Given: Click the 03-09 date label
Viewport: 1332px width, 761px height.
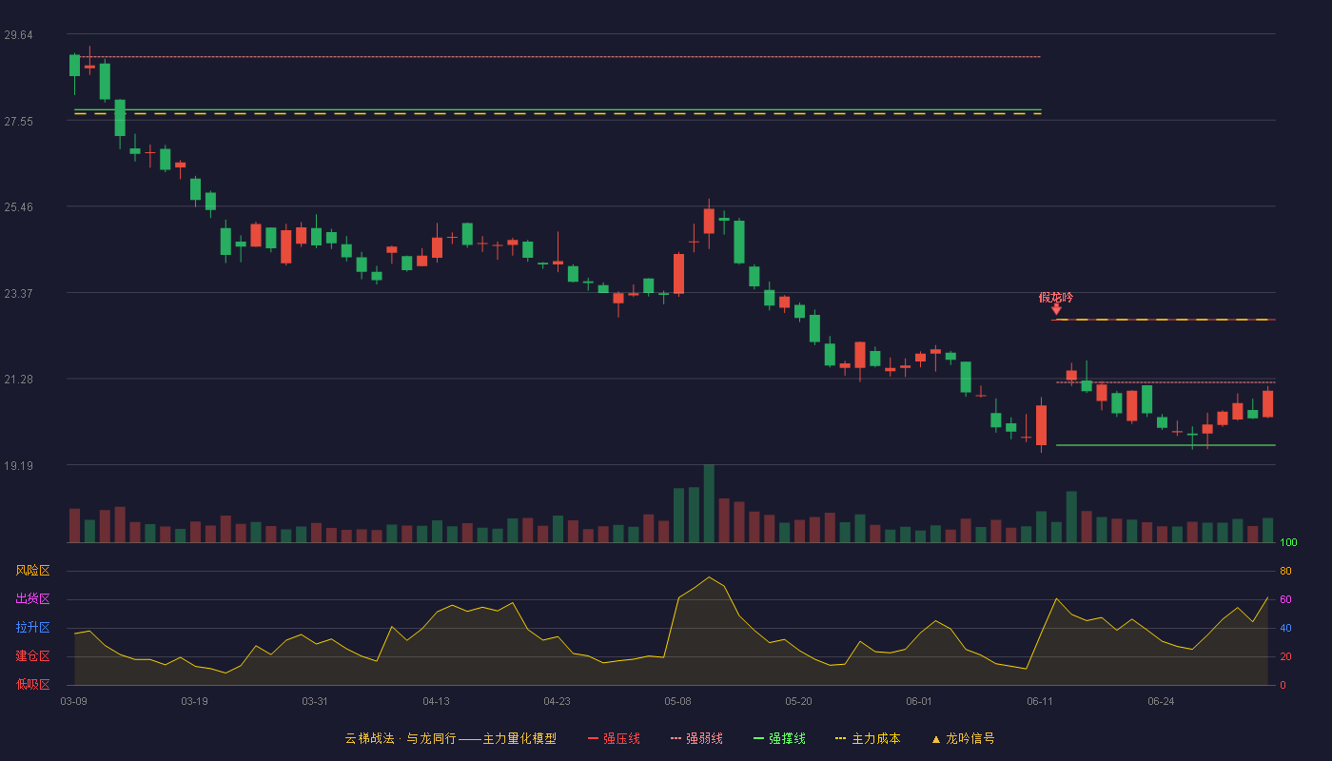Looking at the screenshot, I should (x=73, y=701).
